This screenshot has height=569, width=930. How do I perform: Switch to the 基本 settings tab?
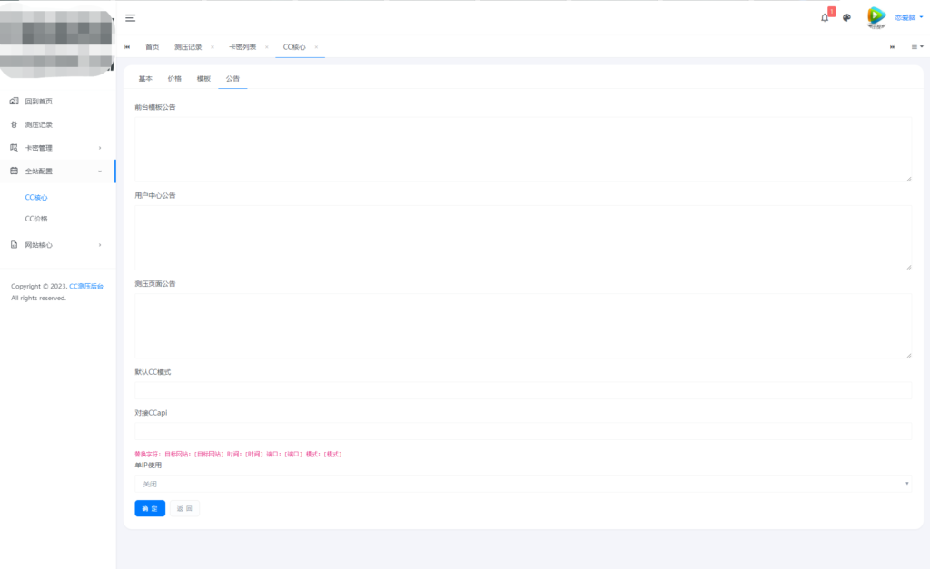[145, 79]
